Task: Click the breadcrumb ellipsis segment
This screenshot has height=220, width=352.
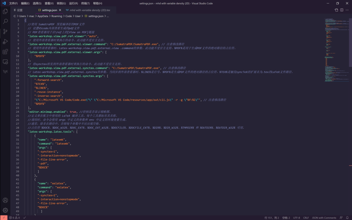Action: (108, 16)
